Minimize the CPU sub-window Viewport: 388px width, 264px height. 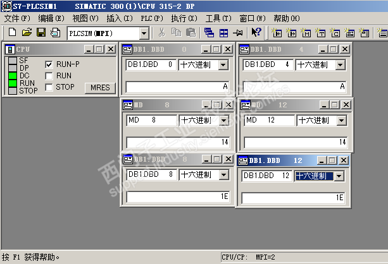pos(89,49)
